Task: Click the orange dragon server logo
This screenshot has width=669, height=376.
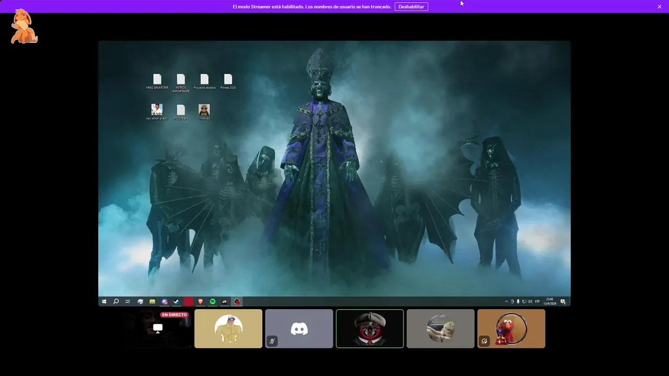Action: click(24, 26)
